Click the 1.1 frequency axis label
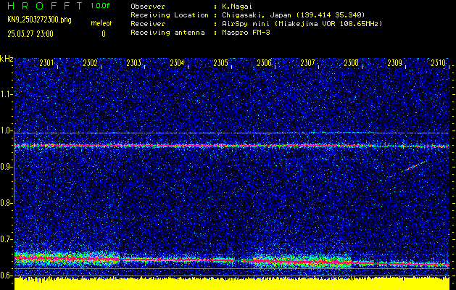This screenshot has height=290, width=456. (5, 94)
